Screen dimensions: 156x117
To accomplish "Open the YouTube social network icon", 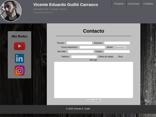I will coord(20,46).
